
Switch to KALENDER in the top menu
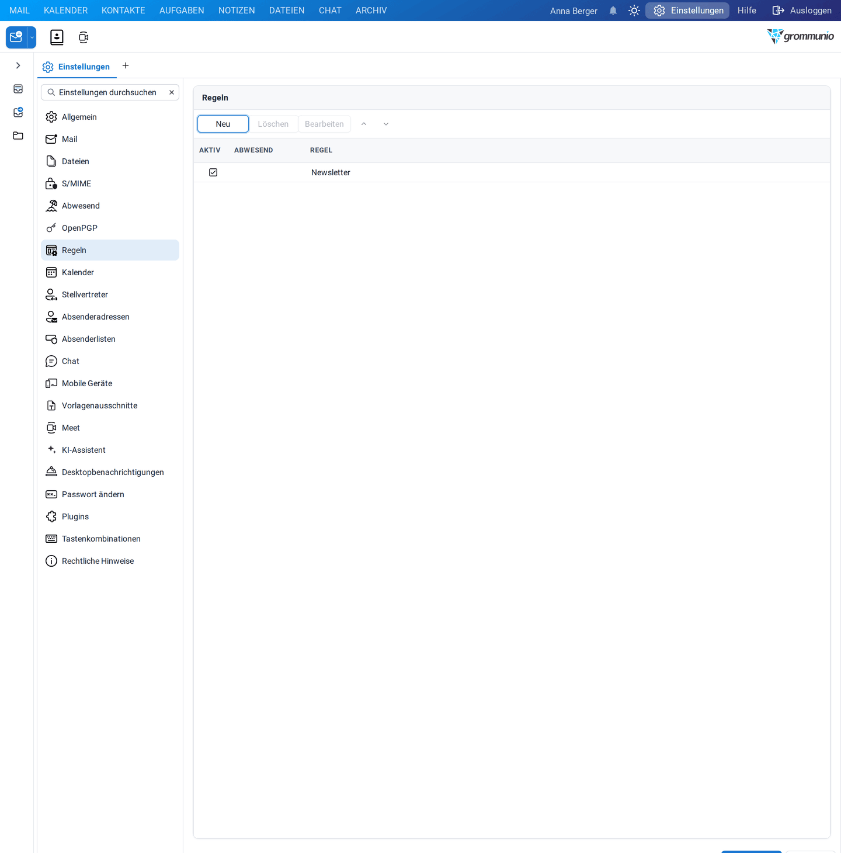[x=66, y=11]
